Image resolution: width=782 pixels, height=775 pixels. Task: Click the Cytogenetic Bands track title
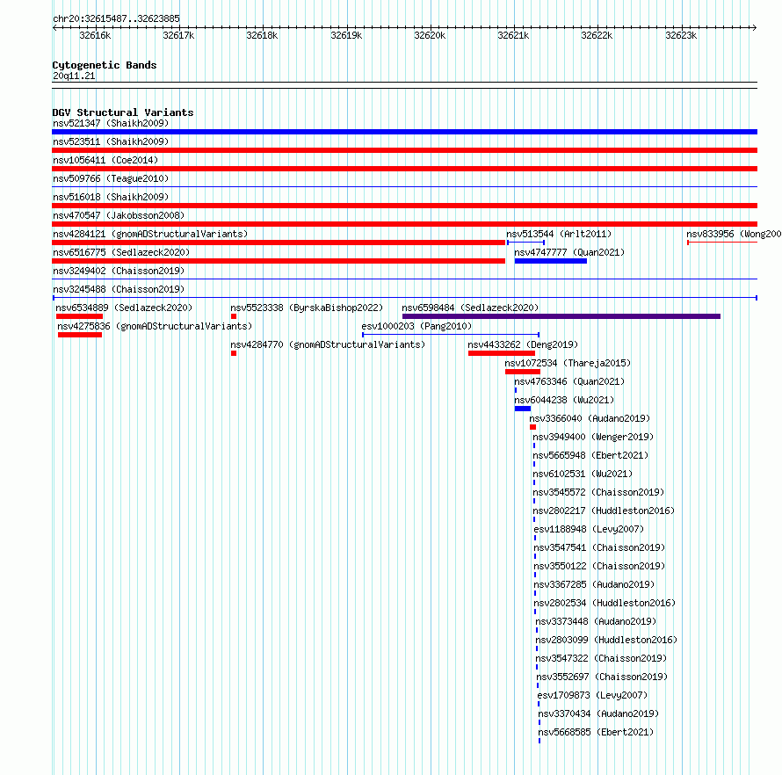[105, 65]
